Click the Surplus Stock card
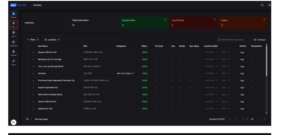Viewport: 284px width, 135px height. (144, 23)
